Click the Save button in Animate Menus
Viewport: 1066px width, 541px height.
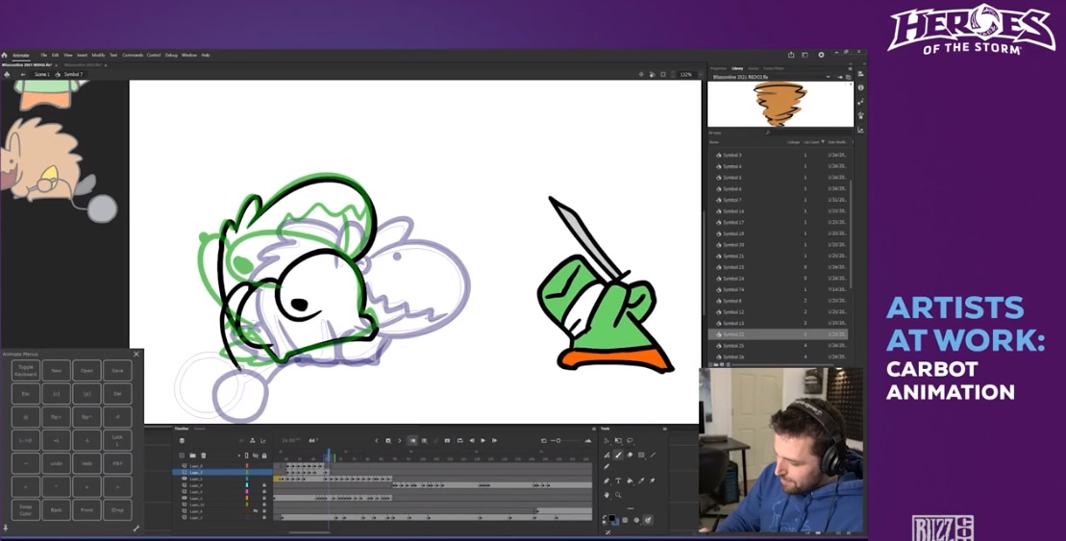(x=117, y=370)
